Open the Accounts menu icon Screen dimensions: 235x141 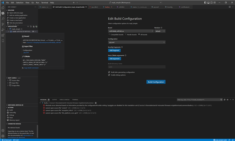3,130
